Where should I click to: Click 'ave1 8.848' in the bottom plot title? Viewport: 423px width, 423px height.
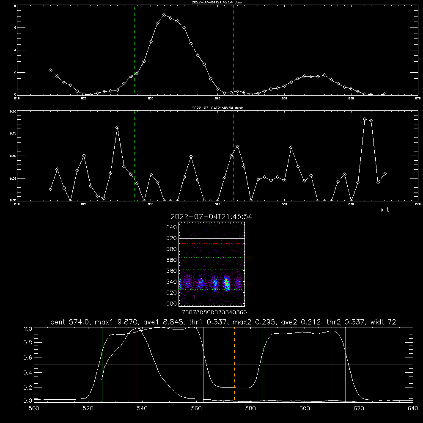(x=165, y=322)
